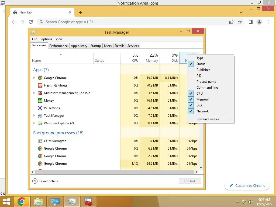Close the New Tab tab
This screenshot has height=207, width=276.
tap(70, 12)
